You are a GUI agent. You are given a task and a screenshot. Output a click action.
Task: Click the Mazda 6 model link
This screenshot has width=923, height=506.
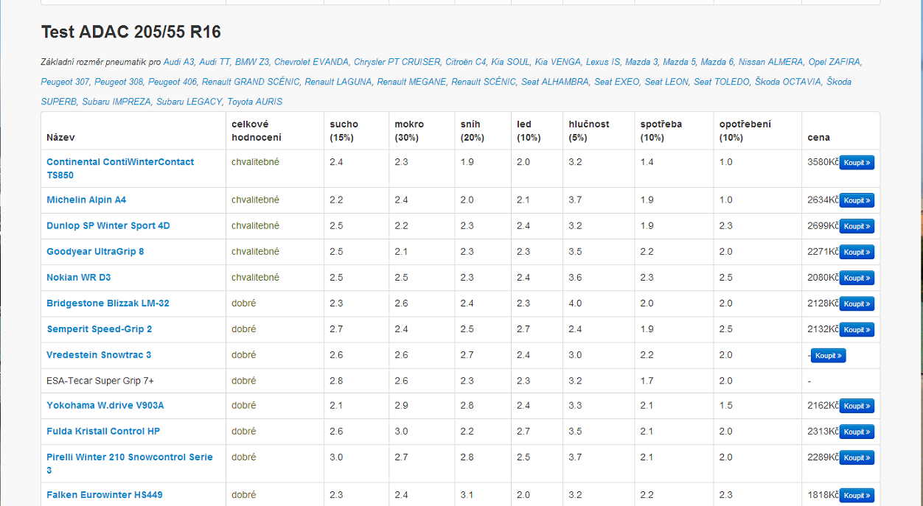coord(717,63)
